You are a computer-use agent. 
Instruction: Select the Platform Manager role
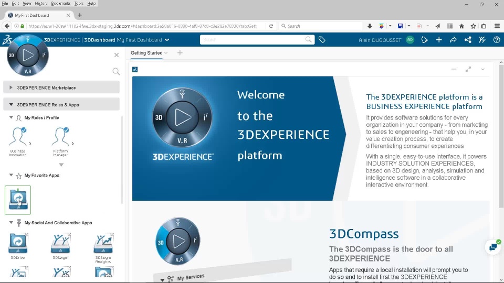pyautogui.click(x=60, y=140)
